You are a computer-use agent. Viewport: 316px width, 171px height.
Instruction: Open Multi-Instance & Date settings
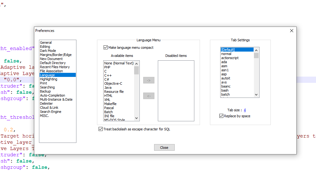(x=56, y=99)
